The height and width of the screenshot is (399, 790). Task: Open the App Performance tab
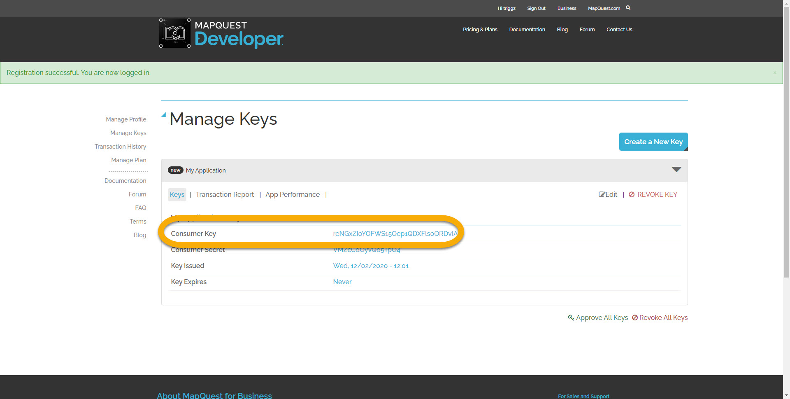pos(293,194)
